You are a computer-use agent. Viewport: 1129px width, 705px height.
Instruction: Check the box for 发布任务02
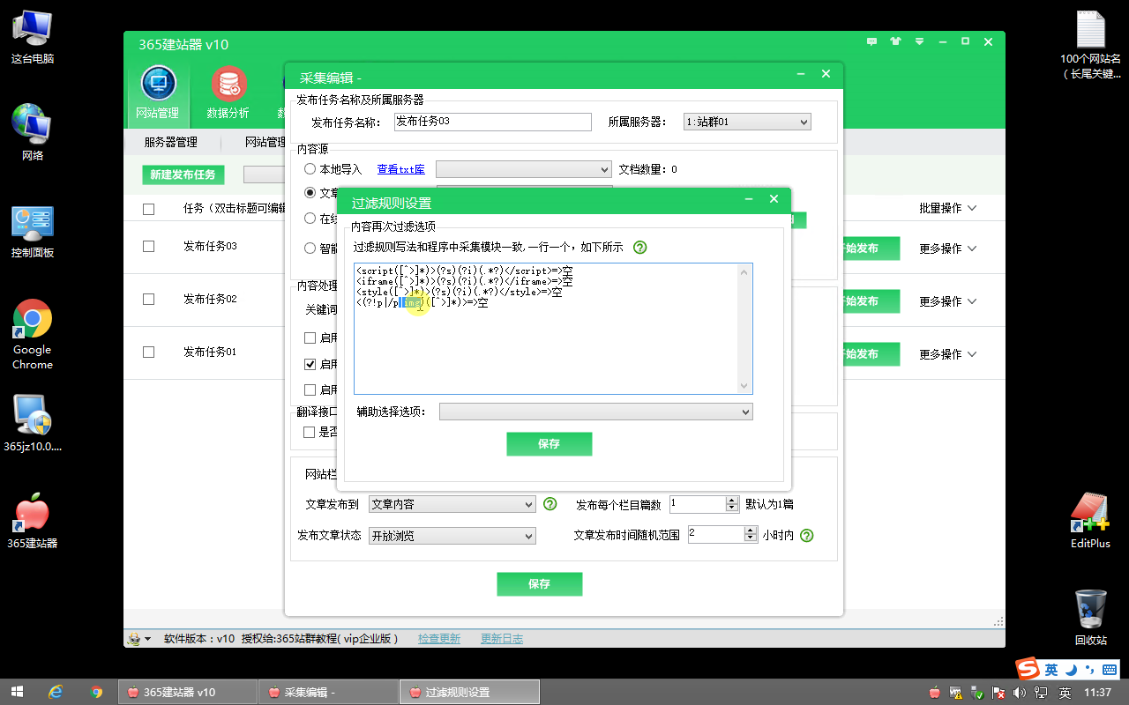pyautogui.click(x=148, y=300)
